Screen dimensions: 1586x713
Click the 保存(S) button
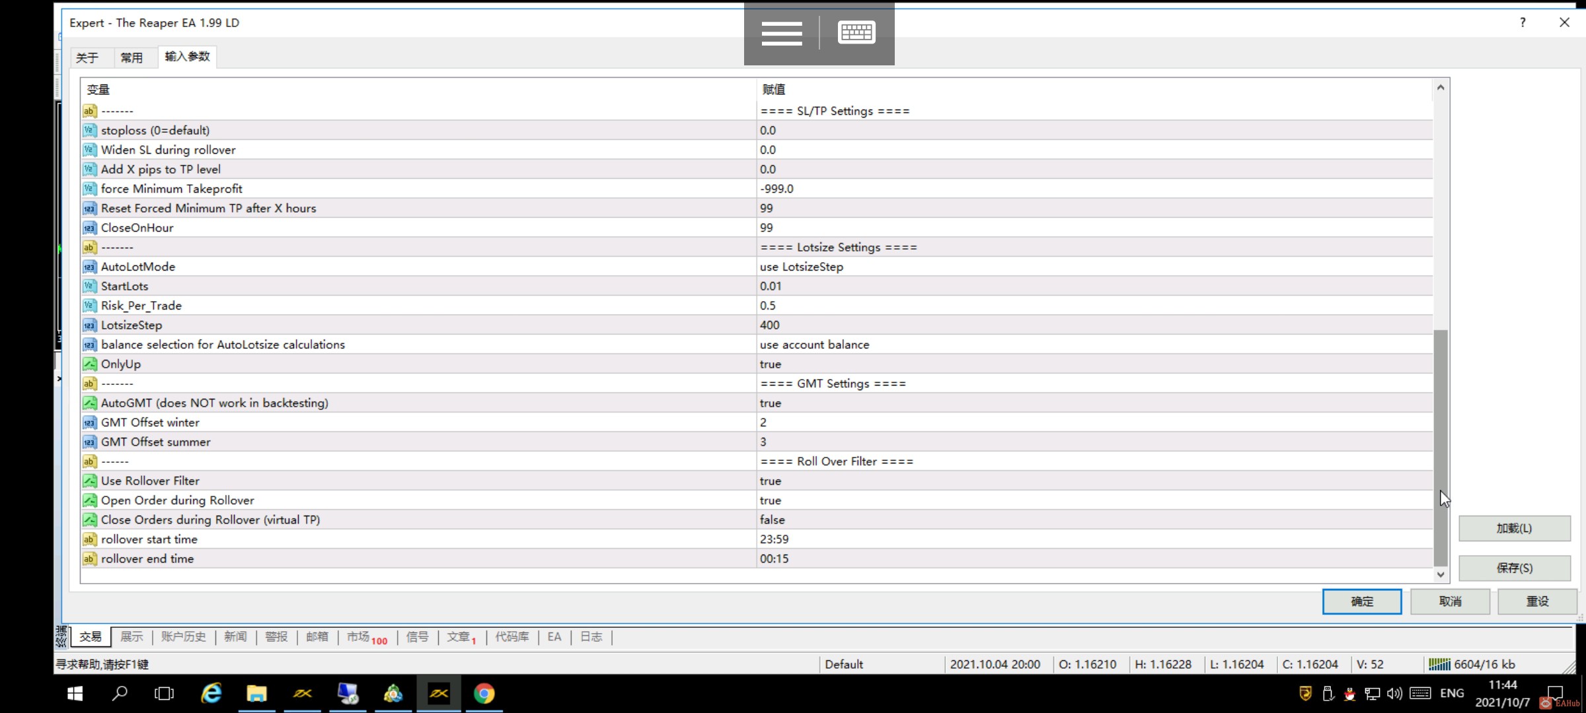(1515, 568)
